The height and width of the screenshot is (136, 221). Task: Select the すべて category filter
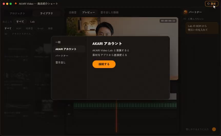coord(8,28)
